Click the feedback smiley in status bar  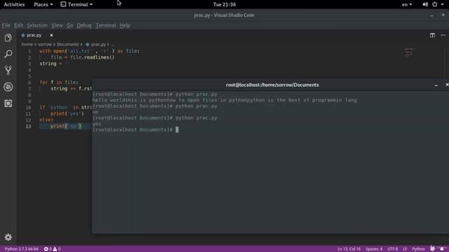click(432, 249)
